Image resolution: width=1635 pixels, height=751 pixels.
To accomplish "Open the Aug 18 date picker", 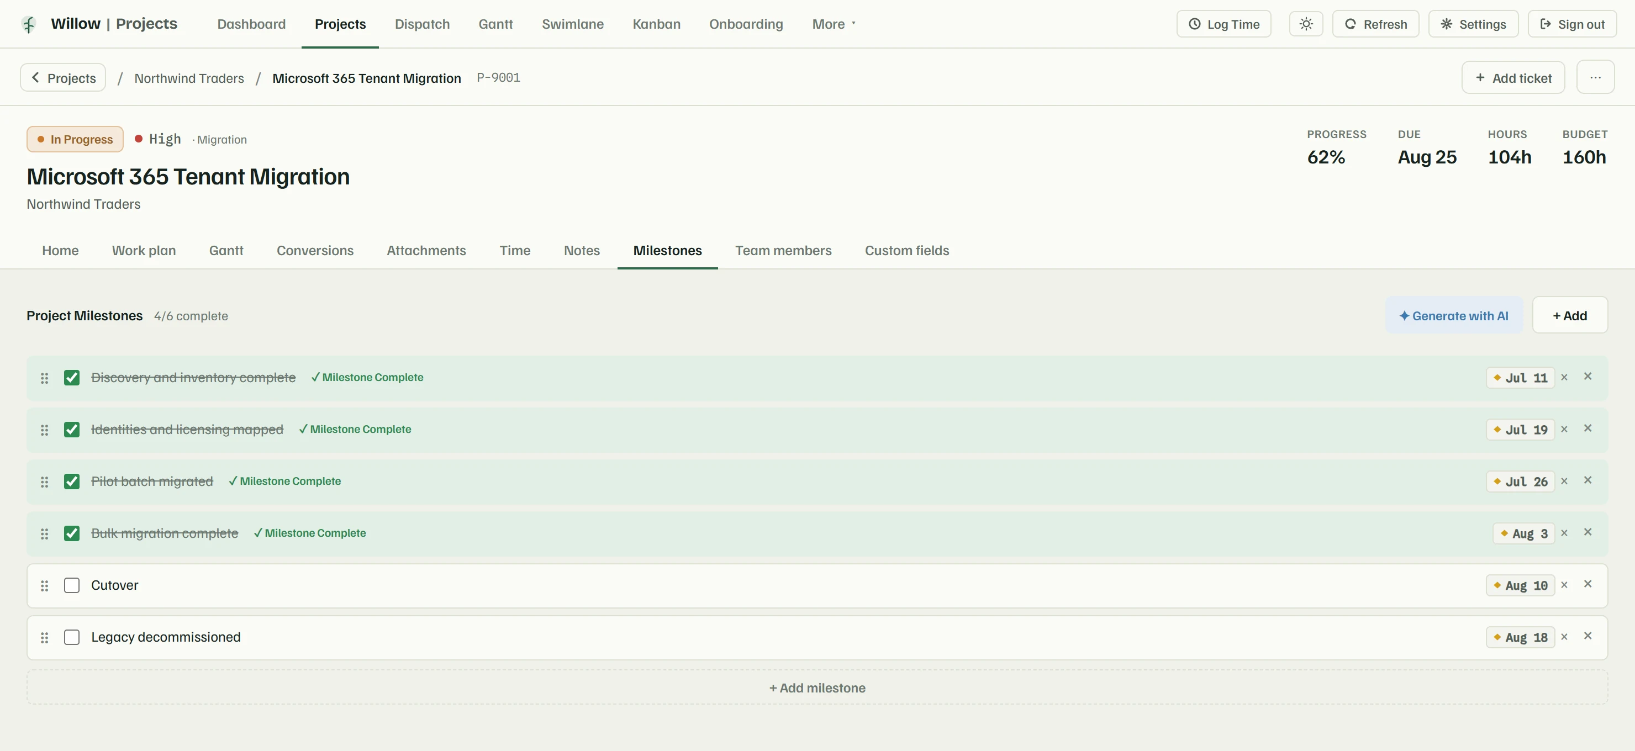I will tap(1520, 637).
